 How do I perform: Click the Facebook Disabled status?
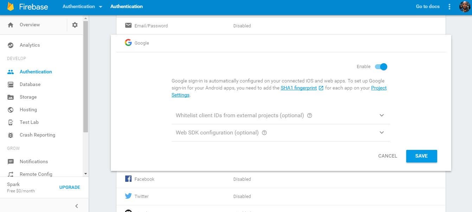coord(242,179)
